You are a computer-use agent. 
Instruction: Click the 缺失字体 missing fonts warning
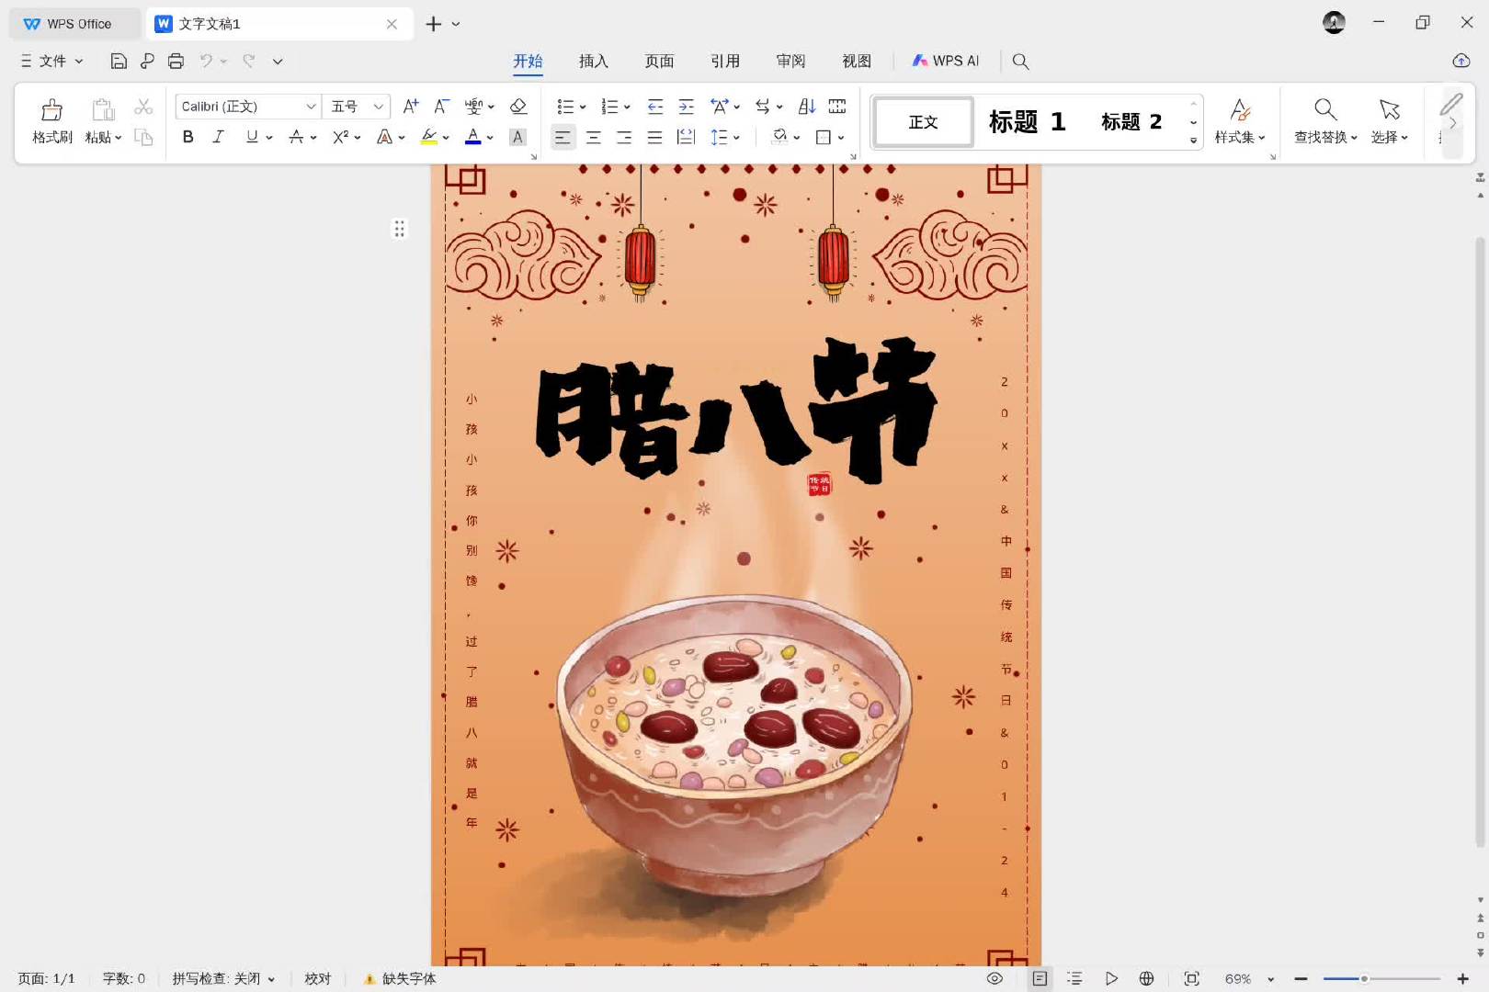(x=400, y=978)
